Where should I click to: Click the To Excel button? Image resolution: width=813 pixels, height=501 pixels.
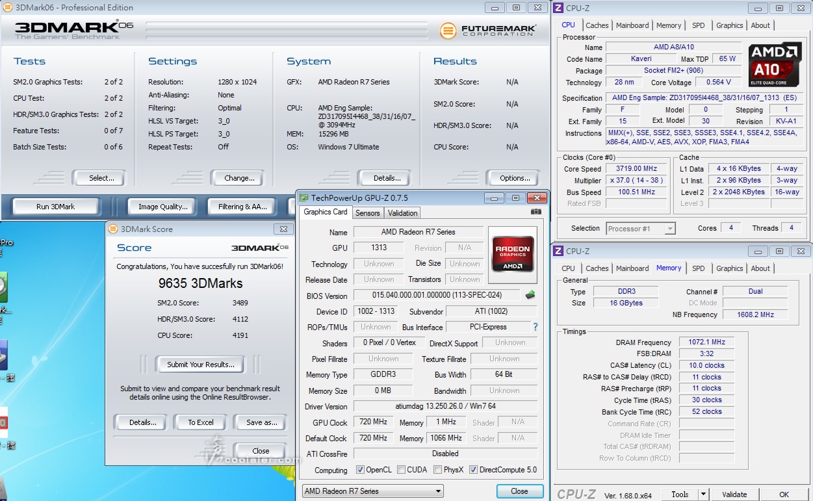click(201, 422)
